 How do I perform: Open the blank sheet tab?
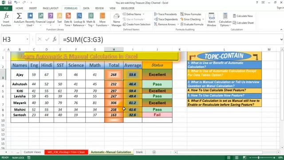click(x=139, y=152)
